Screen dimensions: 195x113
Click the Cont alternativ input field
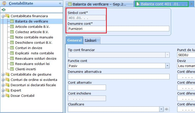pyautogui.click(x=87, y=87)
